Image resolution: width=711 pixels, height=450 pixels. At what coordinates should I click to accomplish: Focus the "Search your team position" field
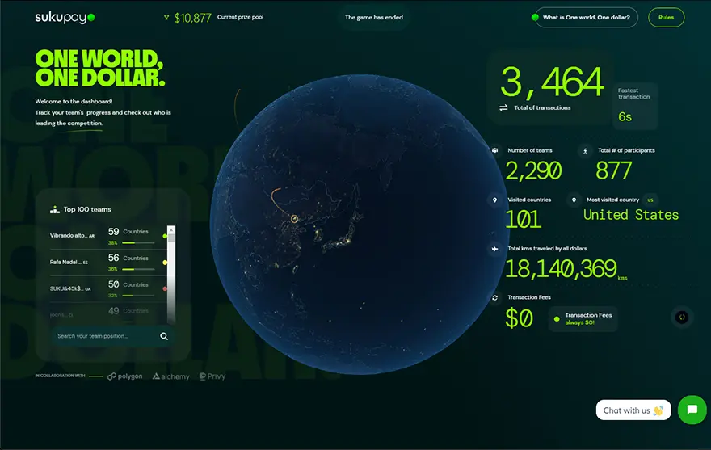(111, 336)
